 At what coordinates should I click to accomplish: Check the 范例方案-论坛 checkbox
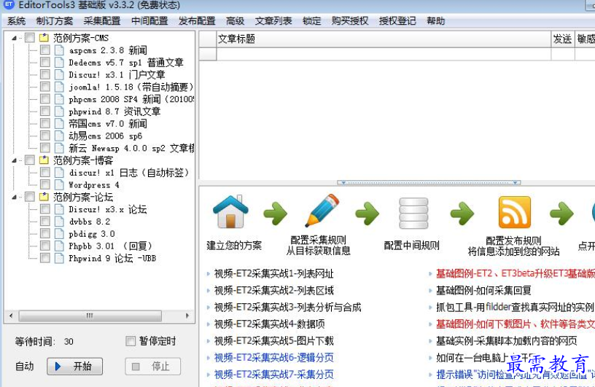click(x=30, y=197)
